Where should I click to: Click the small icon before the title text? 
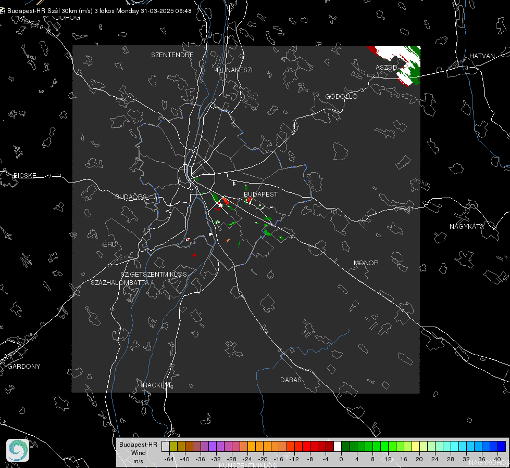(2, 11)
